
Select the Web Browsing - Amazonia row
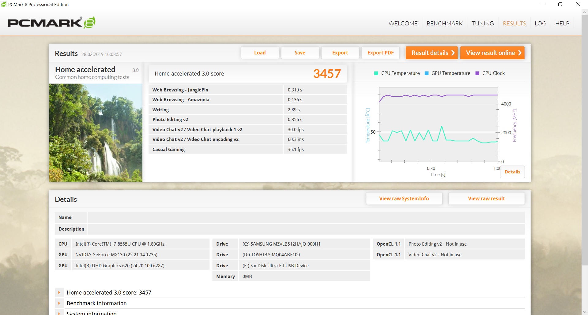[x=248, y=99]
